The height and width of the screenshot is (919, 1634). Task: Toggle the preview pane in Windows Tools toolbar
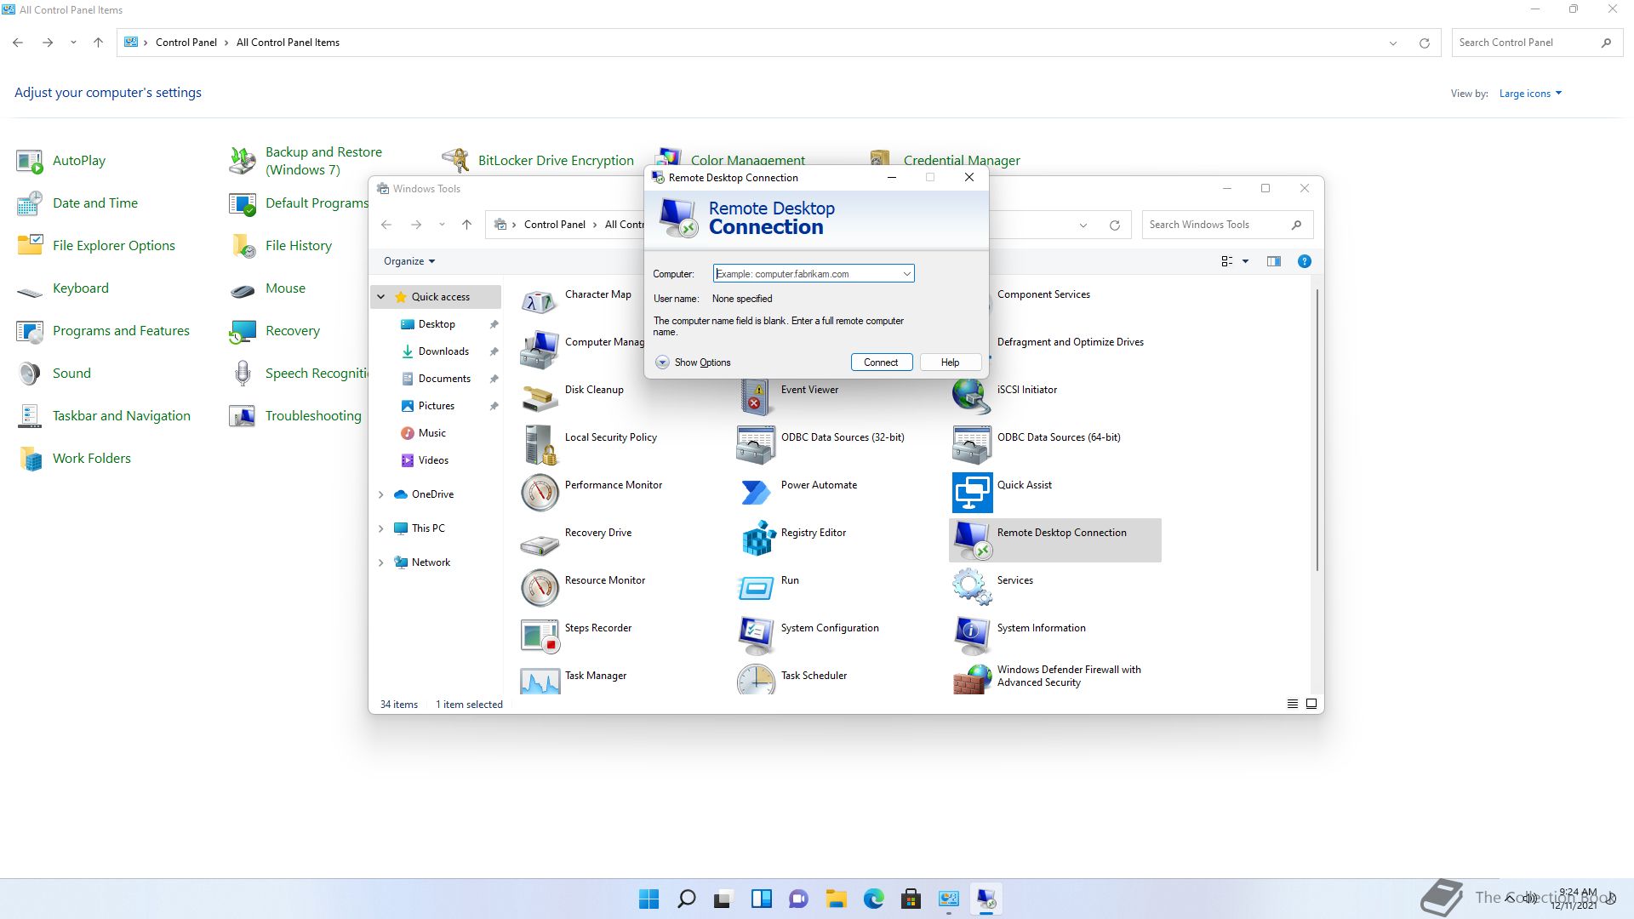[x=1273, y=261]
